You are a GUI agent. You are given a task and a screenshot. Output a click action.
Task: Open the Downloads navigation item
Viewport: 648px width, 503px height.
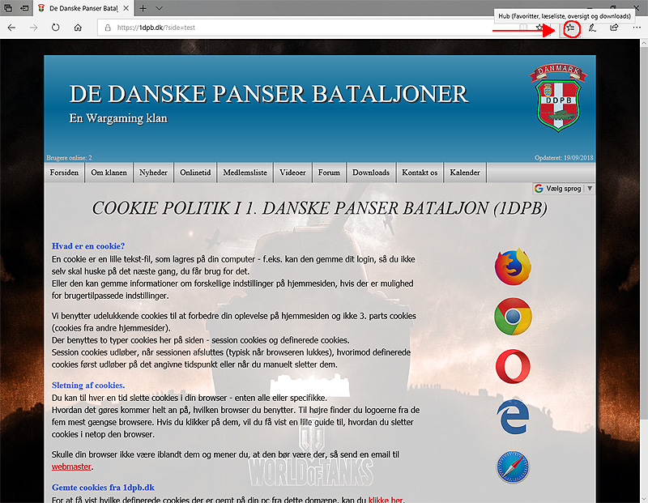(x=371, y=173)
